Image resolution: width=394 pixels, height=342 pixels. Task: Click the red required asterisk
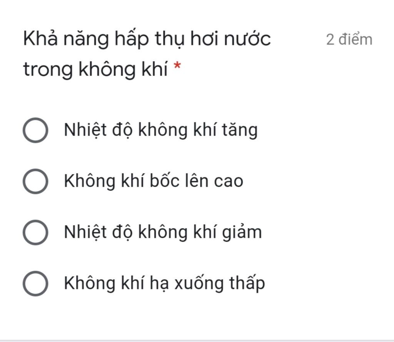pos(177,66)
